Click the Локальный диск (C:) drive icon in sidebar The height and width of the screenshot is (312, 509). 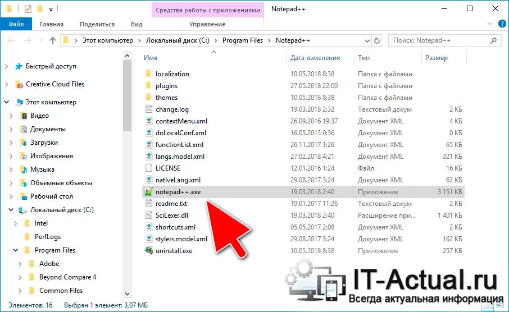(x=22, y=210)
